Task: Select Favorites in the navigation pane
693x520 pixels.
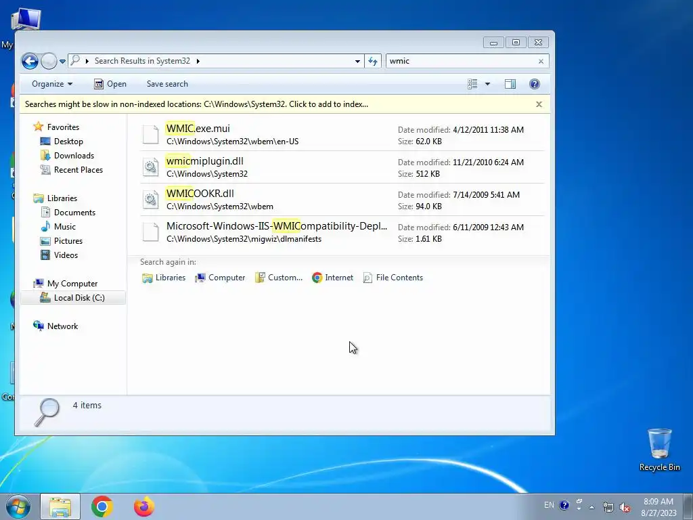Action: (x=63, y=127)
